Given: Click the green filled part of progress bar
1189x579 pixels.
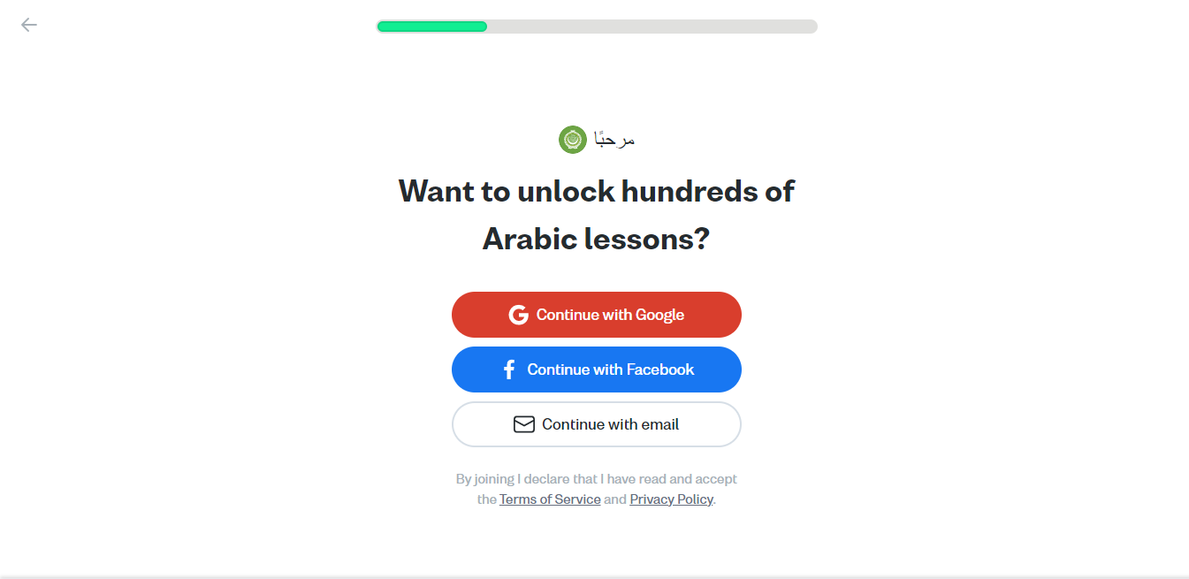Looking at the screenshot, I should coord(431,27).
